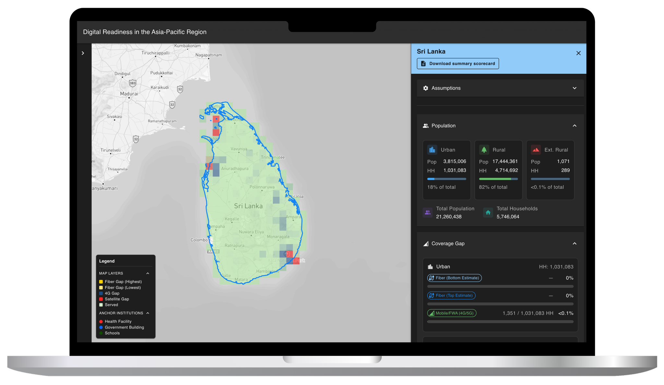Click the Coverage Gap signal icon
The height and width of the screenshot is (385, 664).
(x=426, y=243)
